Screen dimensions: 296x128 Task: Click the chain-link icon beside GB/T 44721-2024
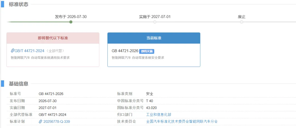tap(13, 51)
